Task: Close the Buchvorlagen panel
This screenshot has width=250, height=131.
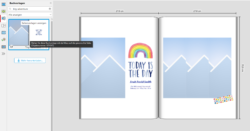Action: point(51,3)
